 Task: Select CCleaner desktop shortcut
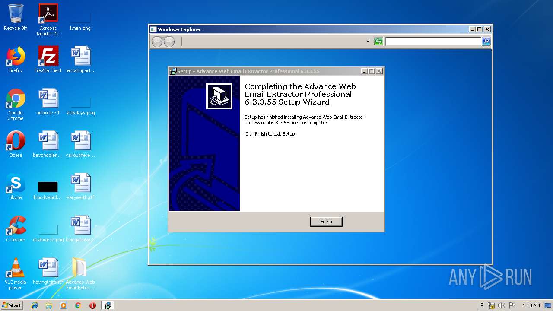click(16, 229)
